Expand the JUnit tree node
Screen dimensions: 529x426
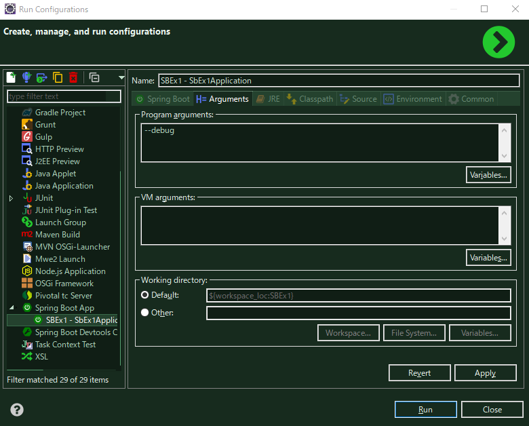[11, 198]
